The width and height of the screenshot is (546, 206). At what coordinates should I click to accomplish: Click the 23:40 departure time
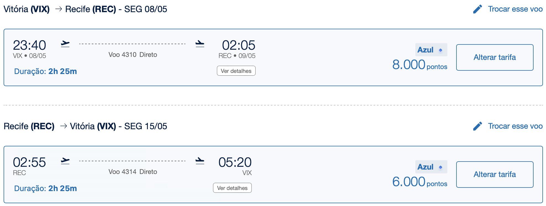[x=30, y=45]
